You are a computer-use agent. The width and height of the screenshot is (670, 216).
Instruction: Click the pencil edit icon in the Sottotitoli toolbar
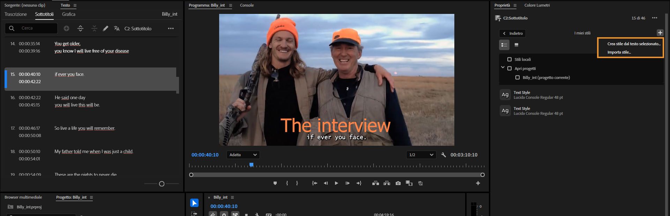click(x=105, y=29)
